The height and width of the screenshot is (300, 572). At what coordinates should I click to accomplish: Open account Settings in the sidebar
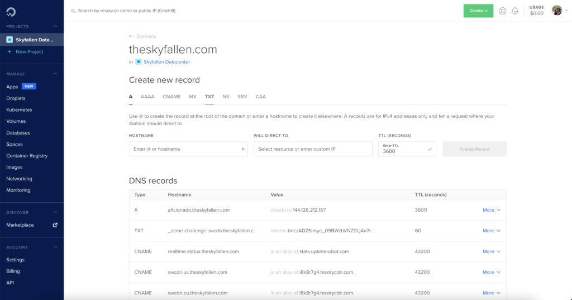coord(15,260)
